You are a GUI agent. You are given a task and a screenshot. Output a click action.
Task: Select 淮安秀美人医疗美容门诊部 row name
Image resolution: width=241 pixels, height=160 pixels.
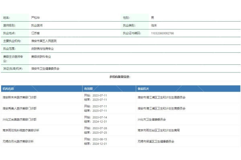20,108
